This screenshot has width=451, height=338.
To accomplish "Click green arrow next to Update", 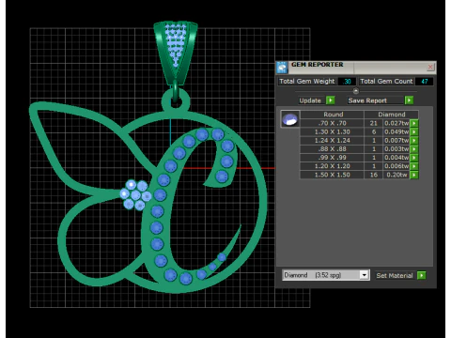I will click(330, 100).
